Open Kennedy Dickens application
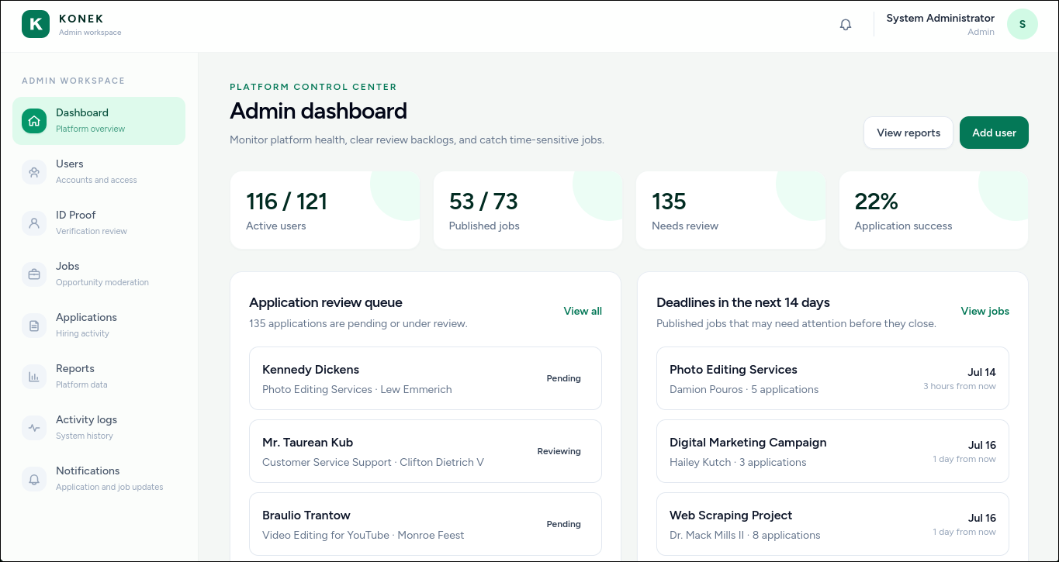The image size is (1059, 562). [425, 378]
